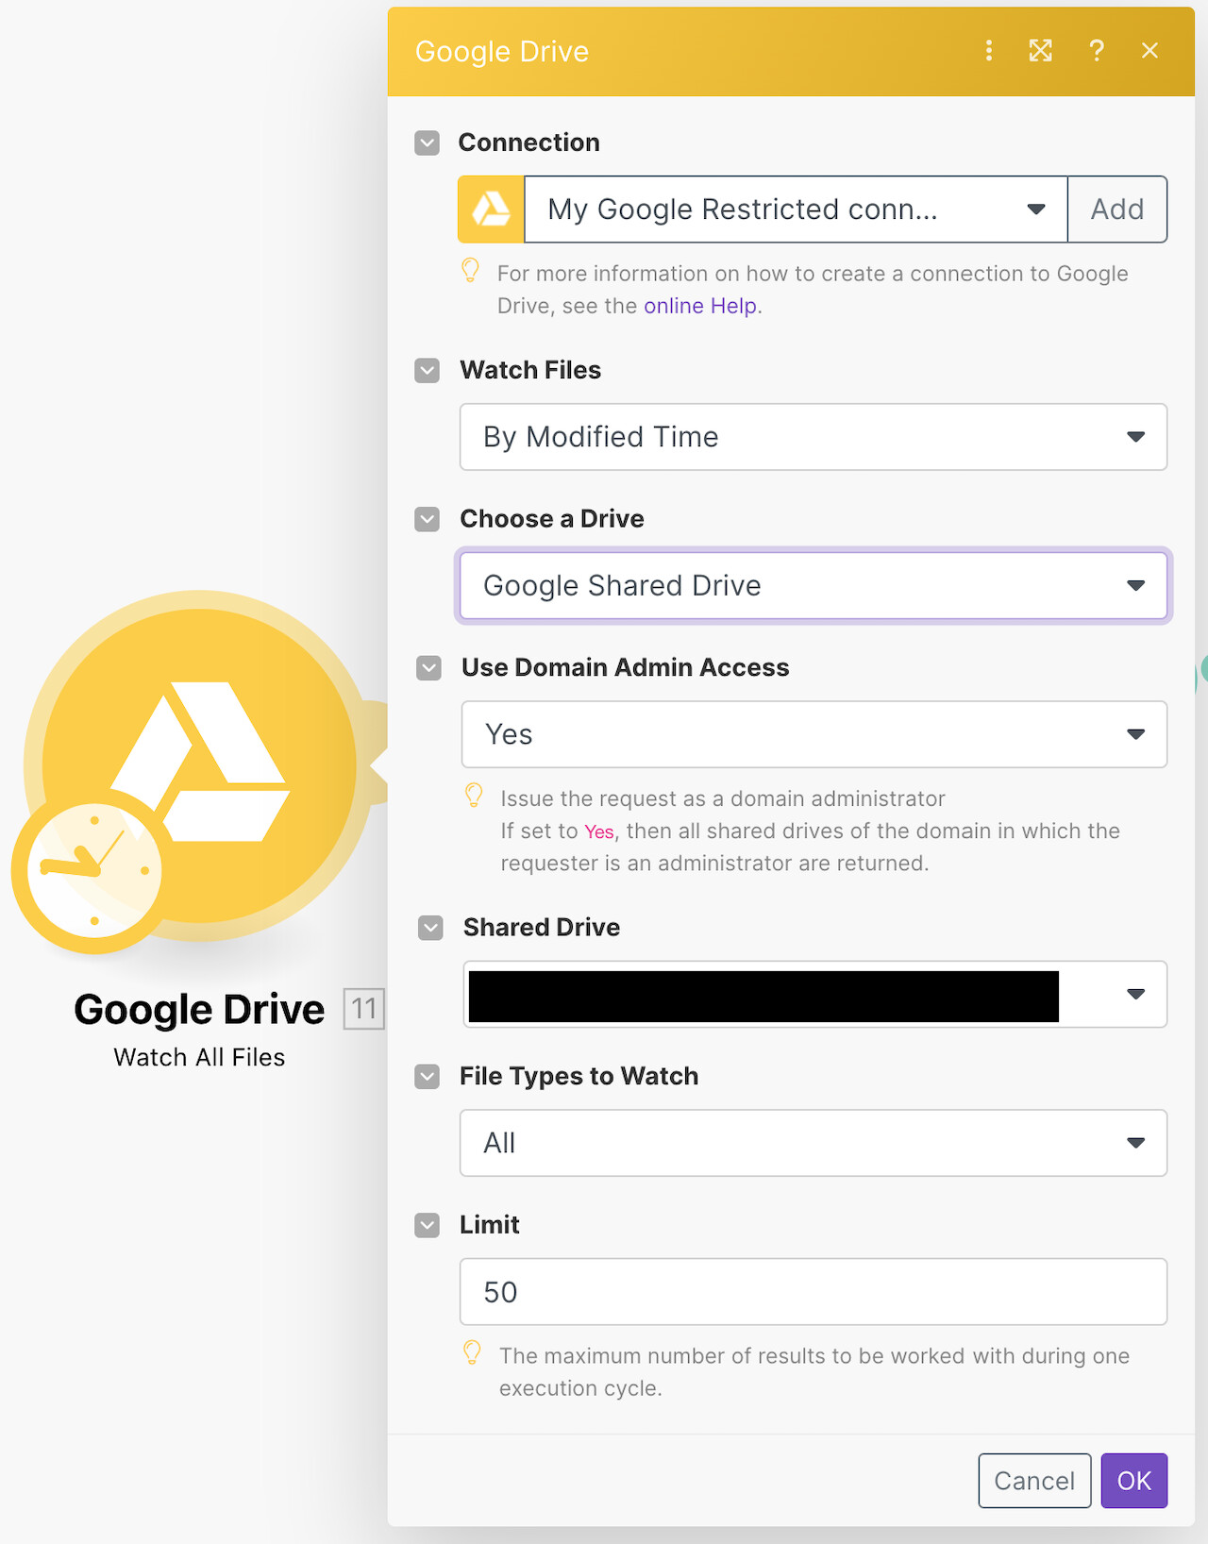
Task: Follow the online Help link
Action: pos(700,306)
